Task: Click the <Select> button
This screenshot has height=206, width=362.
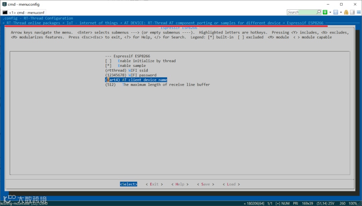Action: 129,184
